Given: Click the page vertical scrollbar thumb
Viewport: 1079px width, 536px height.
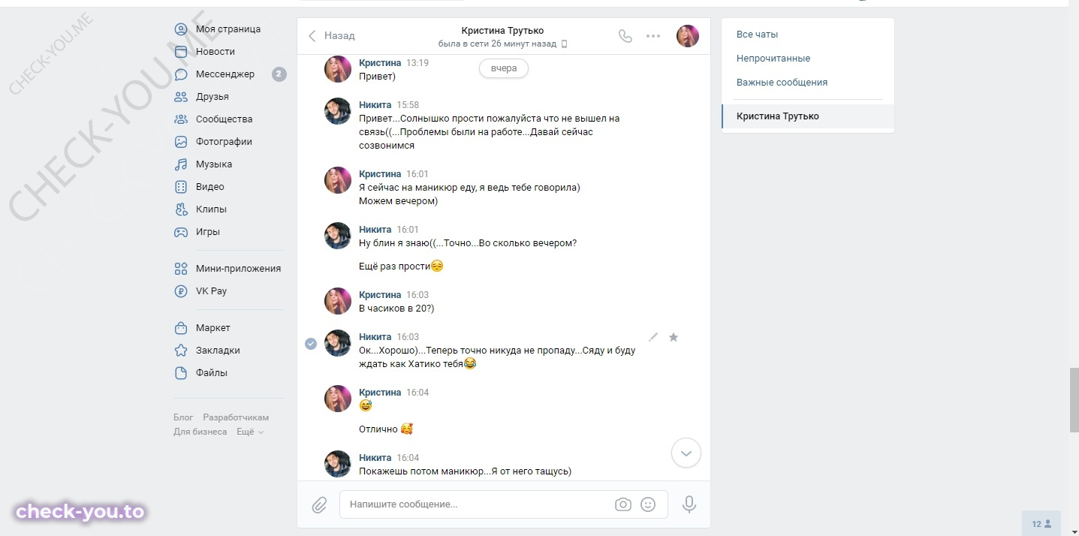Looking at the screenshot, I should (x=1074, y=400).
